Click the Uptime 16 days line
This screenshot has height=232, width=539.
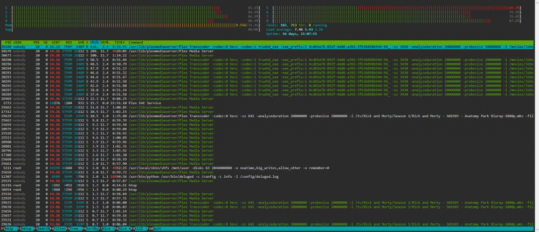pyautogui.click(x=292, y=34)
